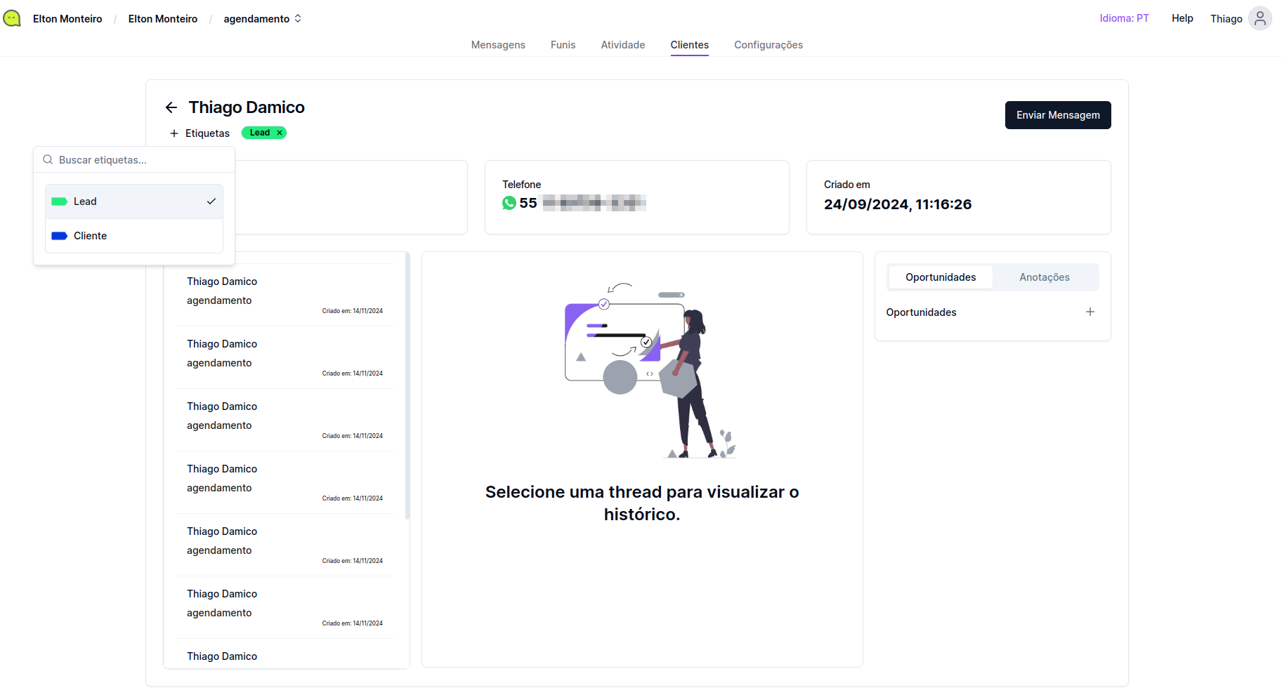Click the plus icon to add Oportunidades
1282x695 pixels.
(1090, 312)
